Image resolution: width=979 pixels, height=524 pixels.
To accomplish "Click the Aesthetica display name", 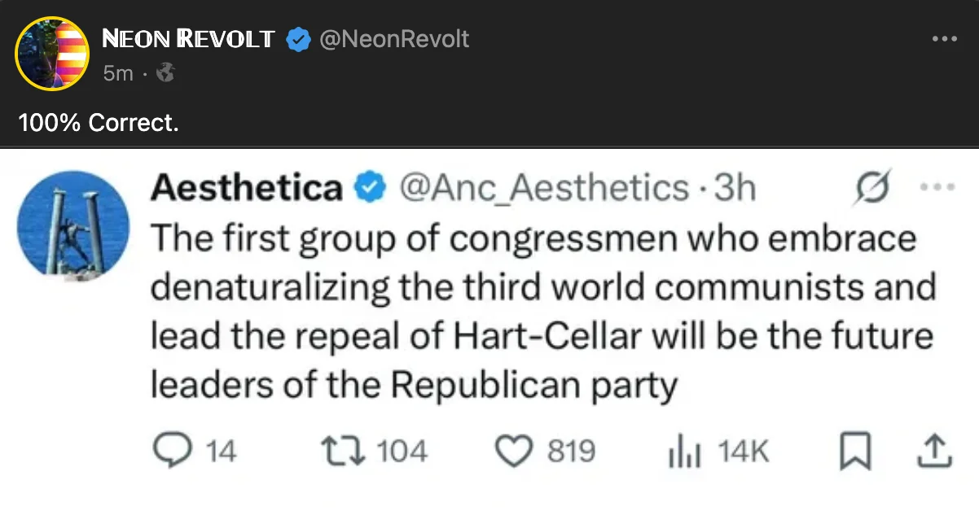I will pyautogui.click(x=248, y=188).
